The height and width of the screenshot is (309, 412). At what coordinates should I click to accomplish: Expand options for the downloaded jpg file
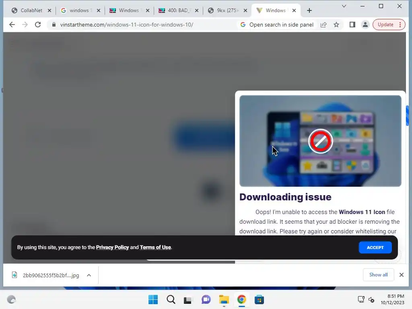pos(89,275)
